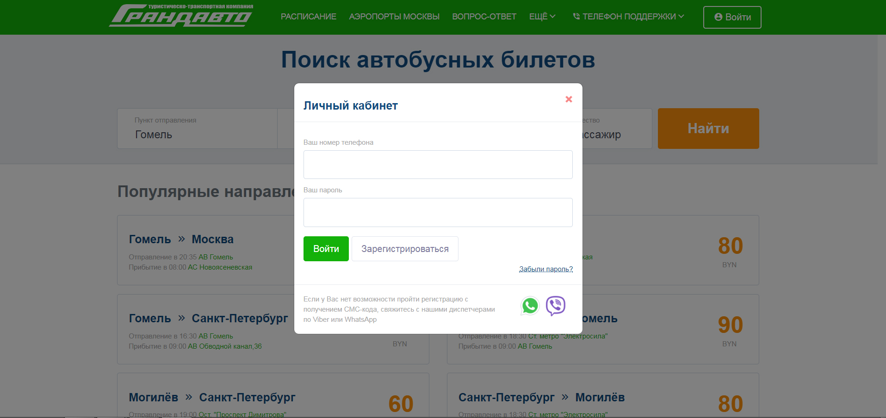Expand the ЕЩЁ dropdown menu
Image resolution: width=886 pixels, height=418 pixels.
coord(542,17)
